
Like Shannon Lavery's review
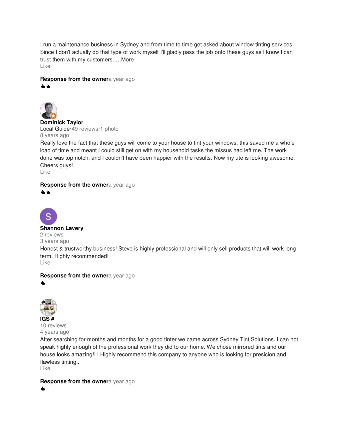tap(45, 263)
